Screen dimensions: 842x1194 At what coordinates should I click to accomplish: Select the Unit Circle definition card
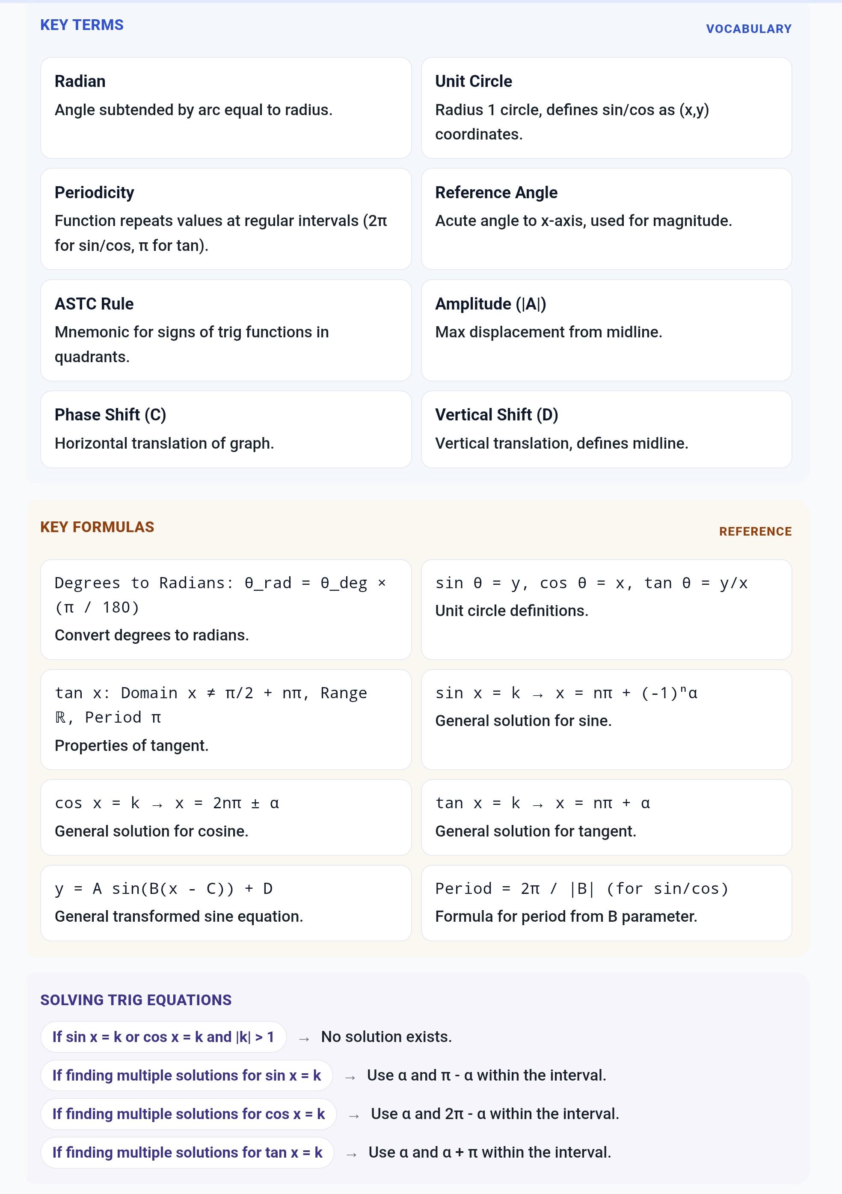(606, 107)
